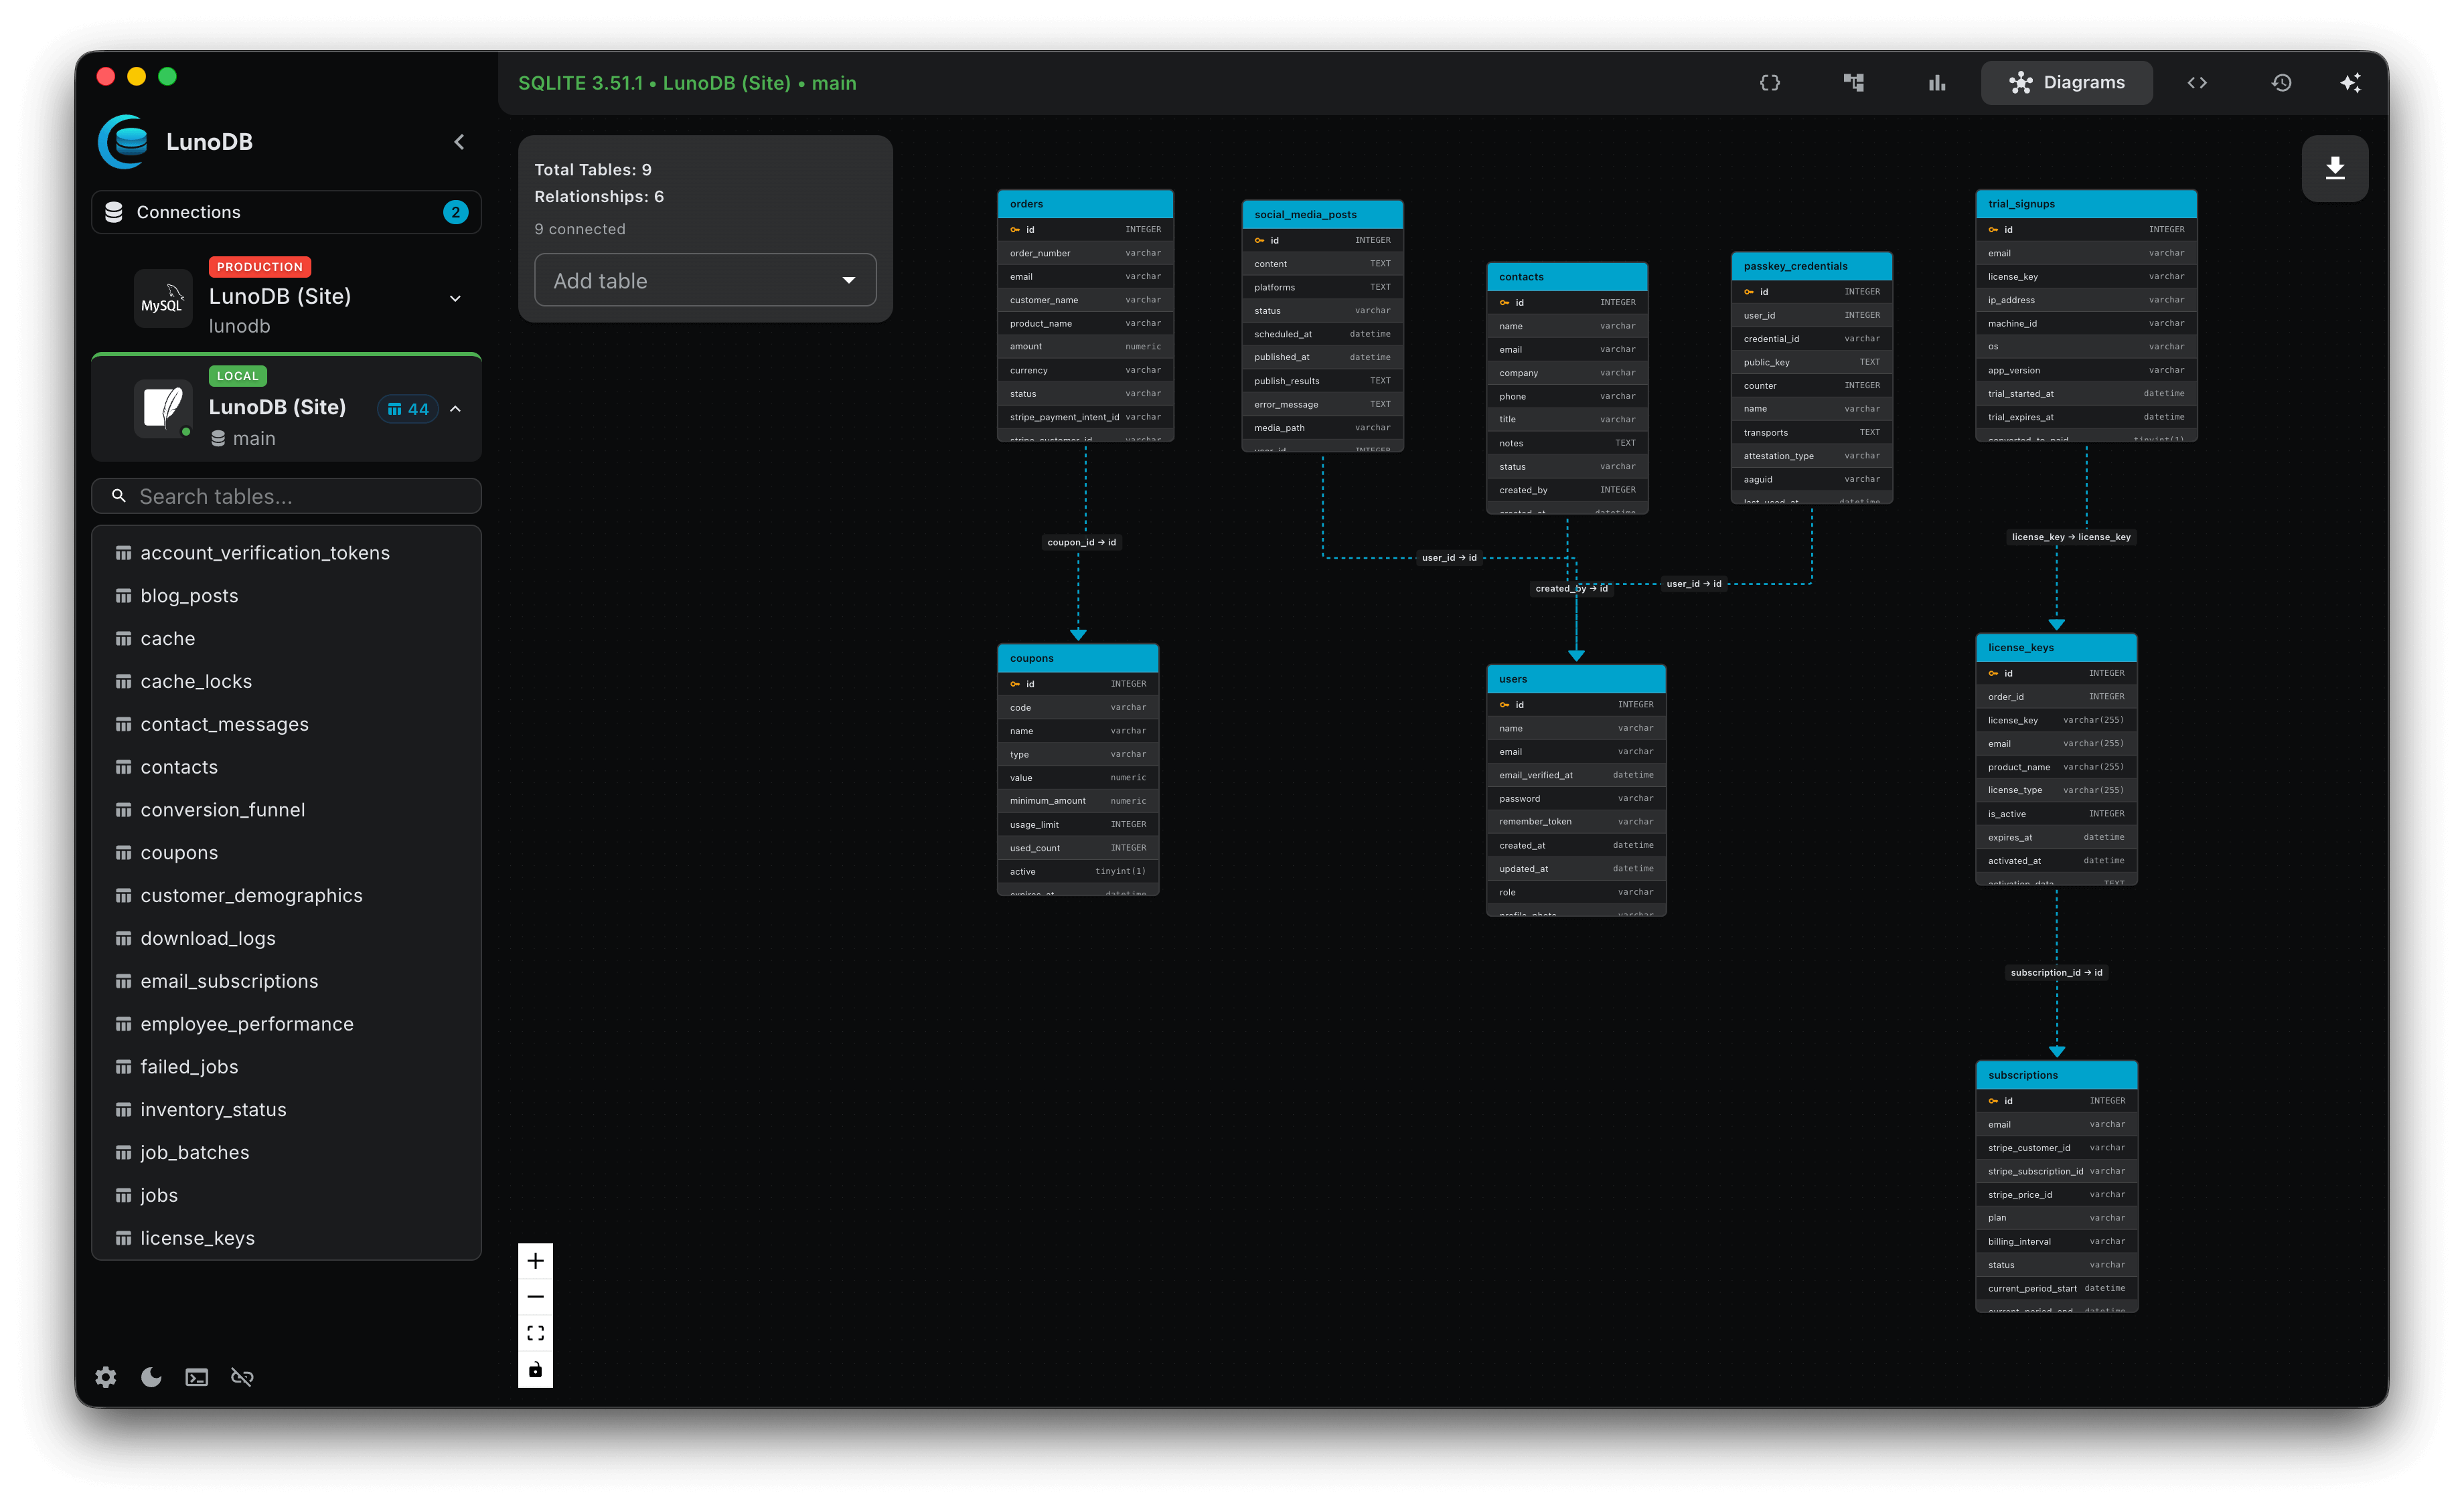Switch to the Diagrams tab
The image size is (2464, 1507).
(2066, 83)
